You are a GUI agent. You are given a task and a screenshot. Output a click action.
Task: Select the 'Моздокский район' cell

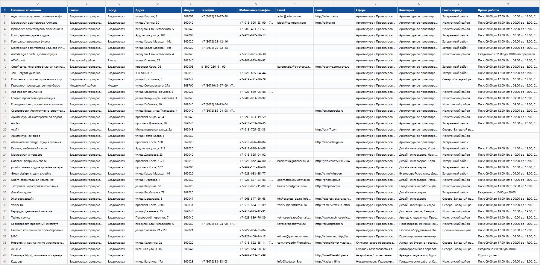(87, 86)
